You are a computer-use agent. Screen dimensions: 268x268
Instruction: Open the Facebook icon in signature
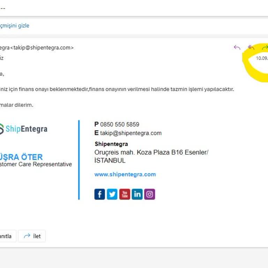pyautogui.click(x=100, y=194)
